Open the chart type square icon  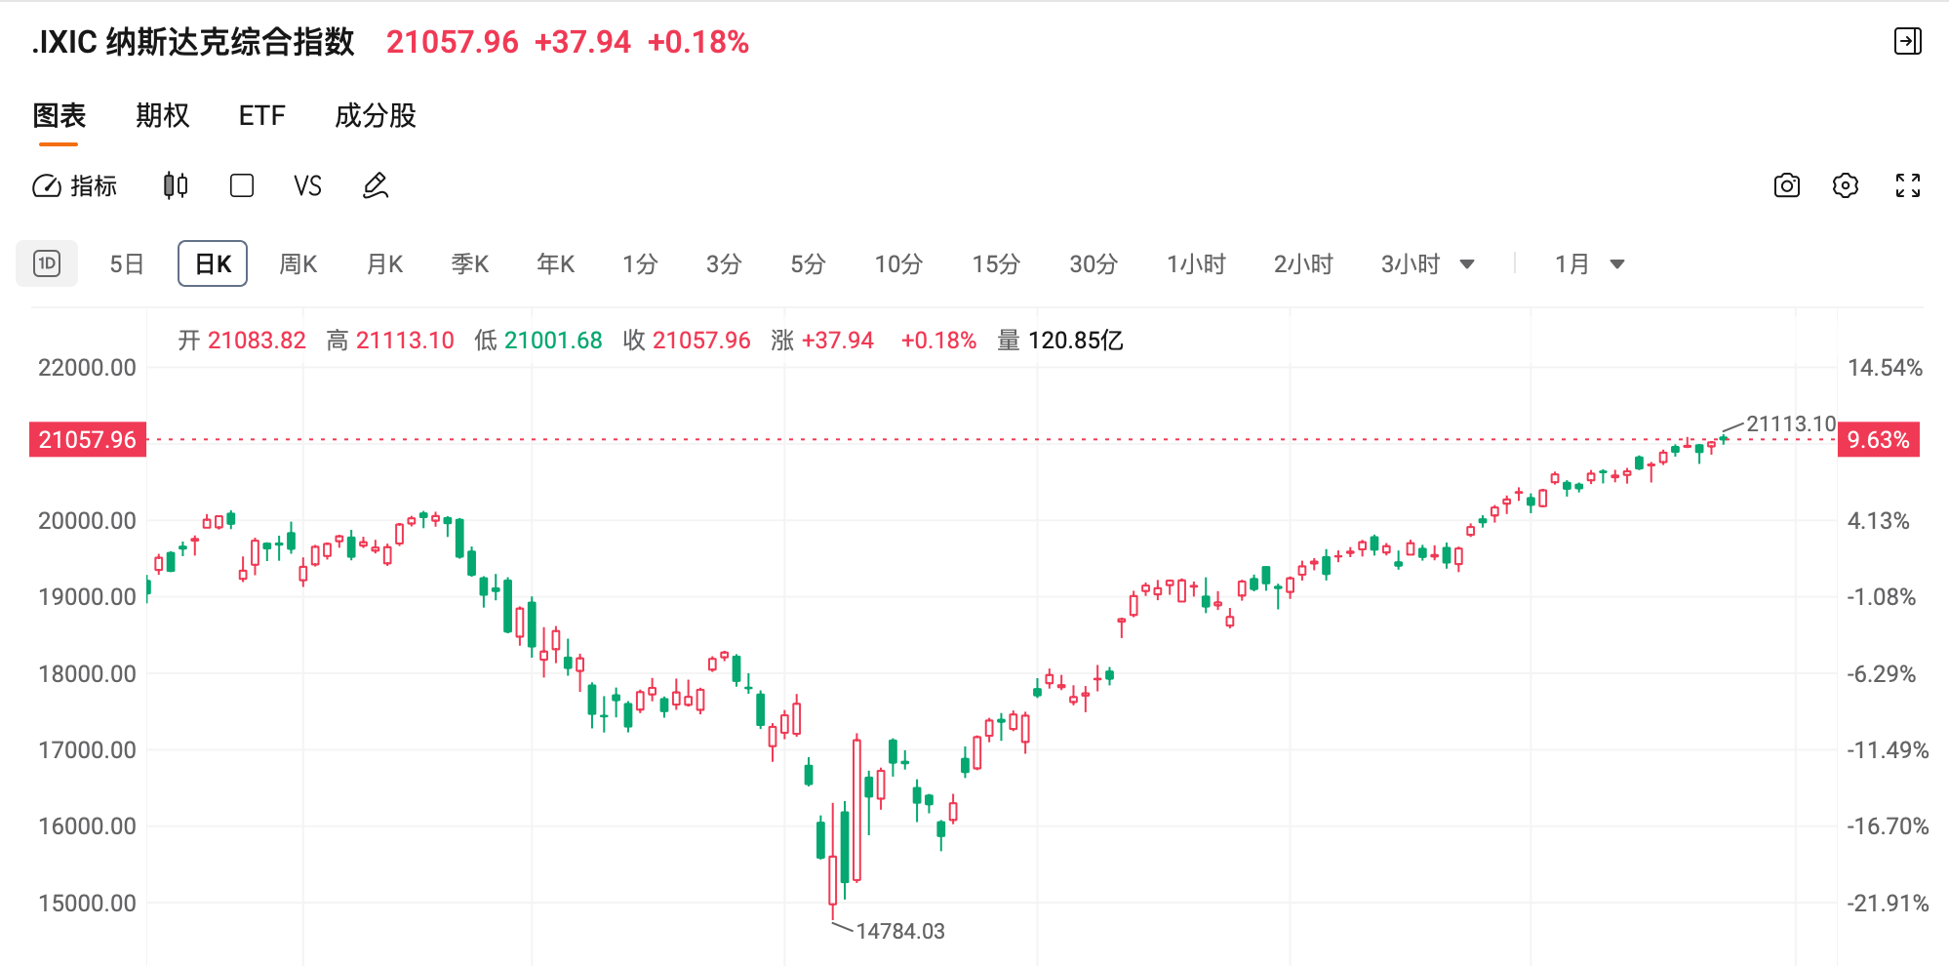tap(241, 185)
